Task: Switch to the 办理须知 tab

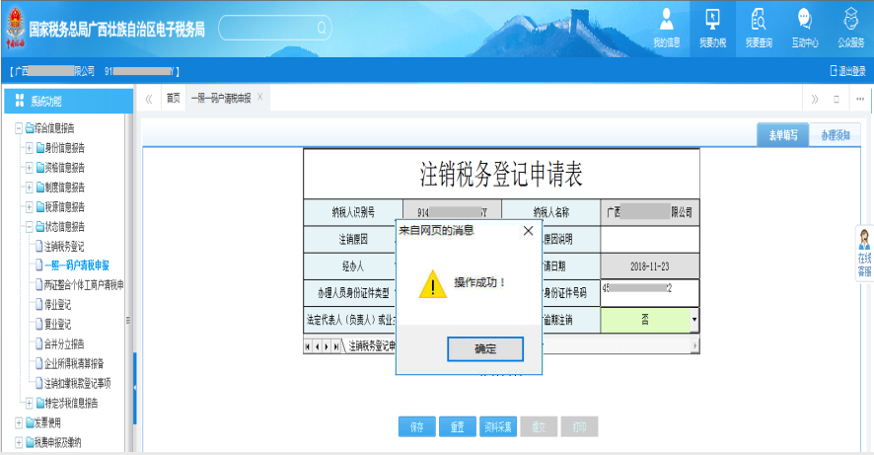Action: tap(836, 136)
